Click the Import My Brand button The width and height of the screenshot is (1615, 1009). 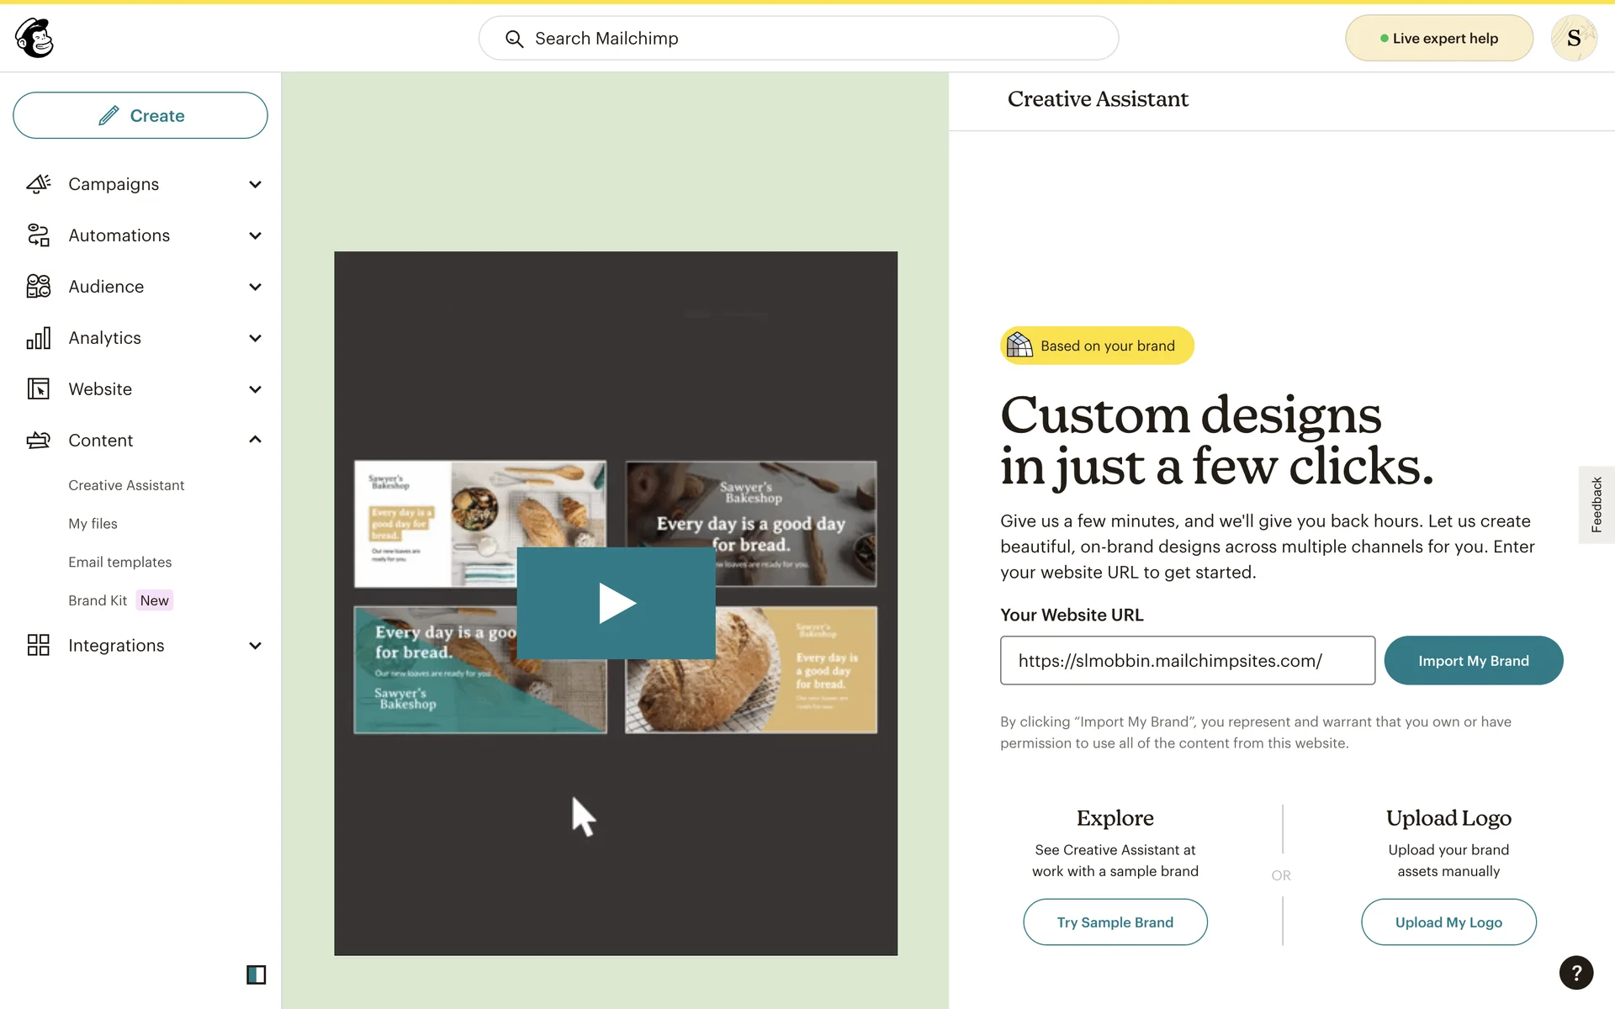[1473, 661]
